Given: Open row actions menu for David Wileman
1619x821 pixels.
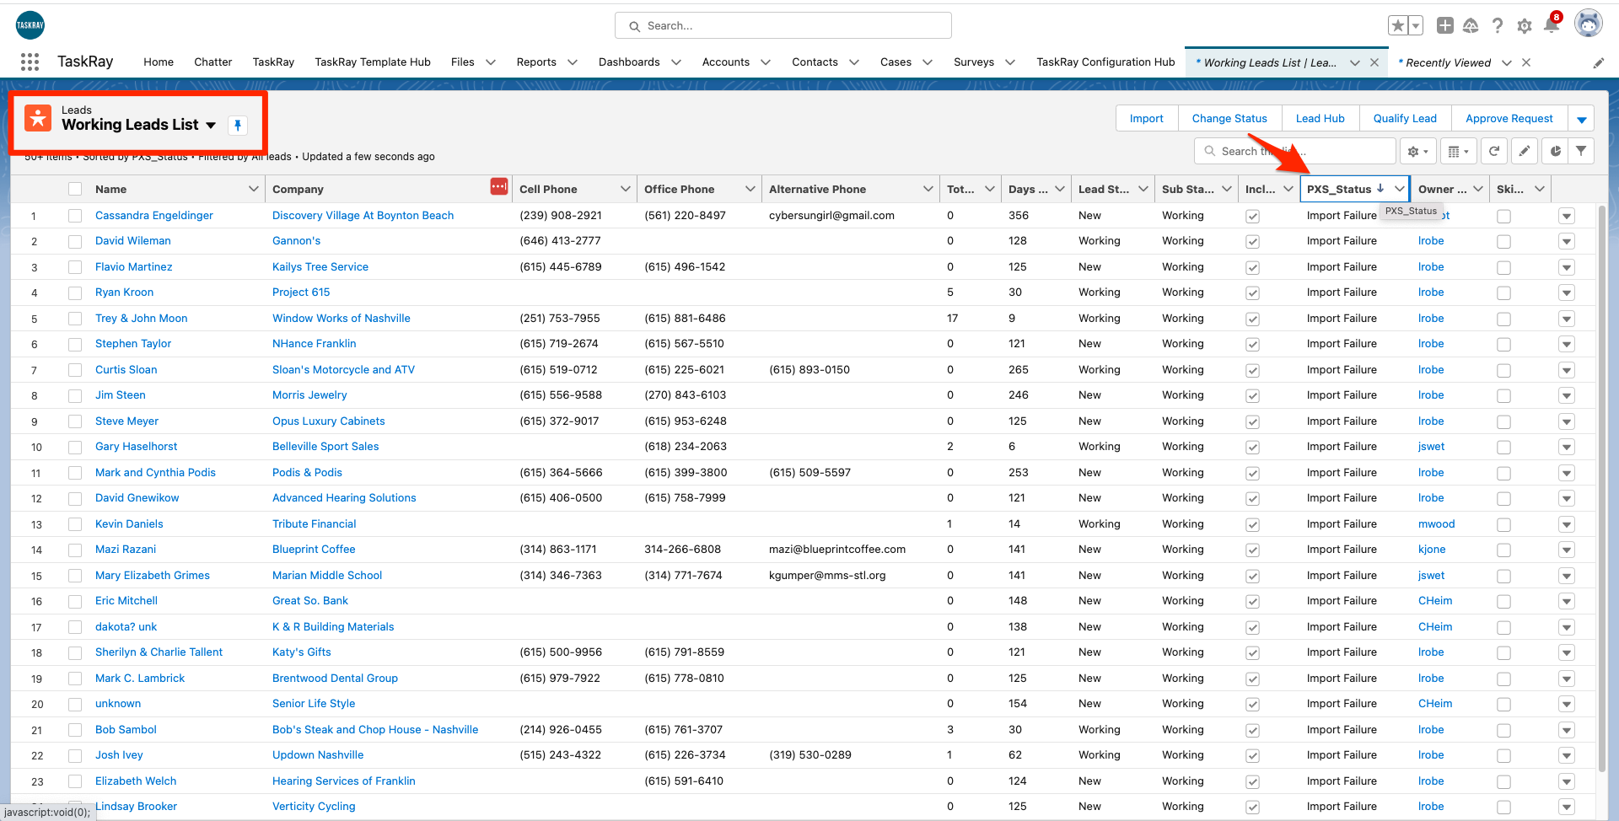Looking at the screenshot, I should 1566,242.
